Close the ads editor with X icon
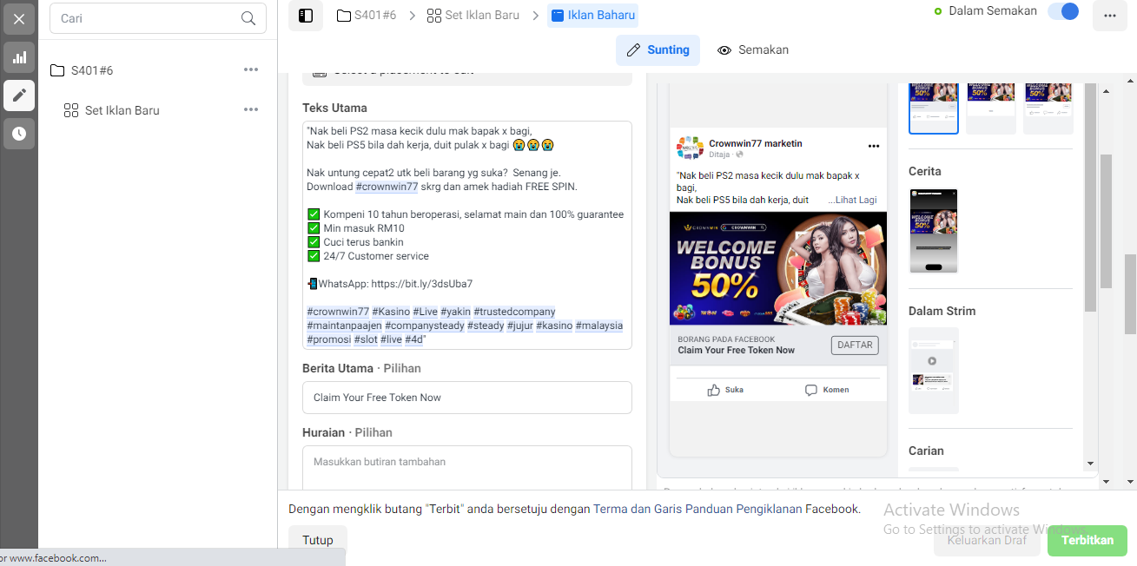This screenshot has width=1137, height=566. 19,18
